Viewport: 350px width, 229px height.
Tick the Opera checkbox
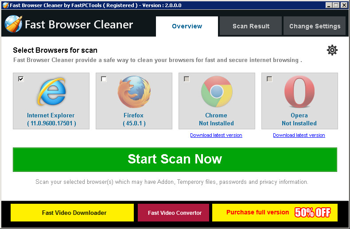point(269,79)
